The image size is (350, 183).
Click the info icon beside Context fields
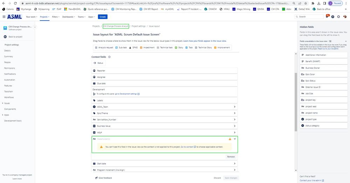109,57
